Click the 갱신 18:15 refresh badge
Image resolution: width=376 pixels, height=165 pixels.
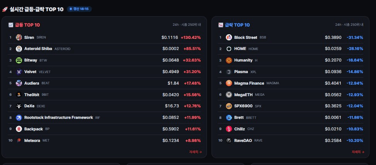click(x=79, y=9)
